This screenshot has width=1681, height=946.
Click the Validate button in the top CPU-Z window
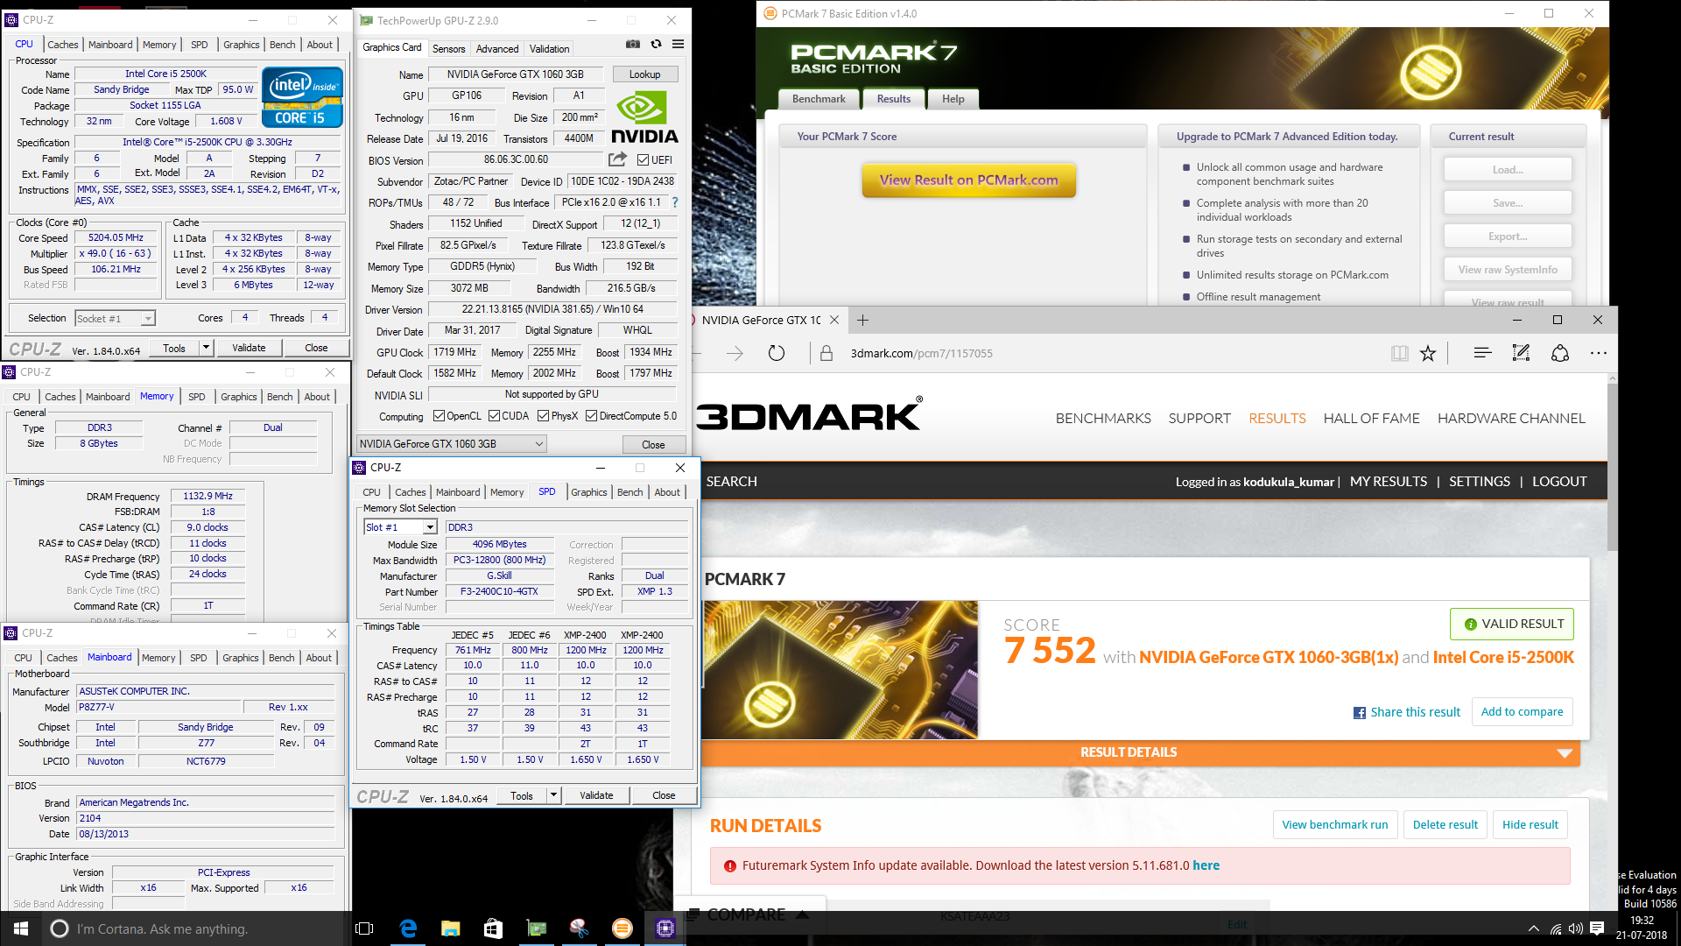click(x=249, y=348)
